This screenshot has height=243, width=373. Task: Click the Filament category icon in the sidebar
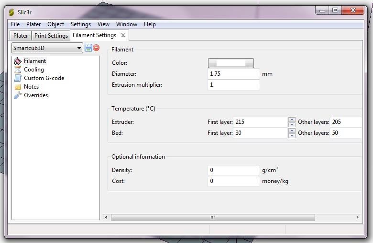[x=18, y=61]
